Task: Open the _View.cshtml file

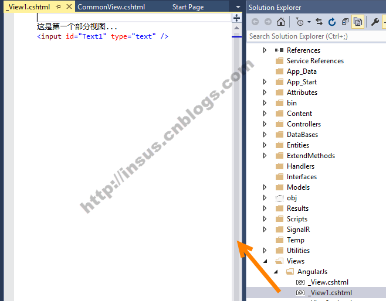Action: (328, 282)
